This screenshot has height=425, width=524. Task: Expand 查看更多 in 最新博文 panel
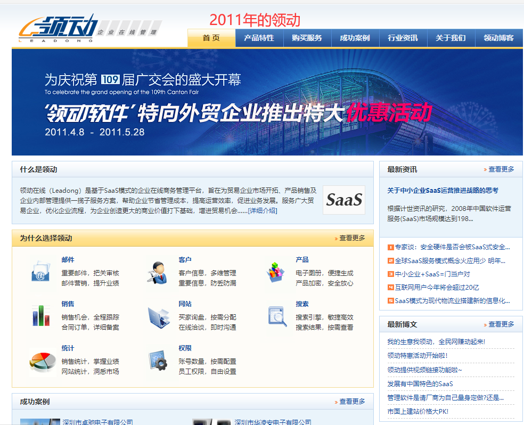click(501, 324)
